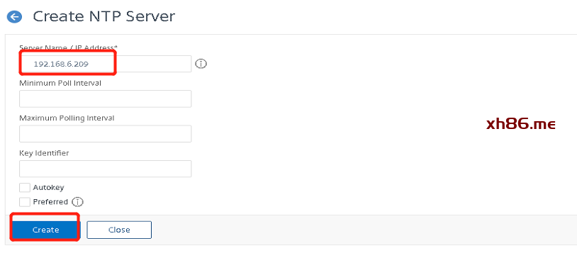Show info tooltip icon next to Preferred
577x258 pixels.
click(78, 202)
